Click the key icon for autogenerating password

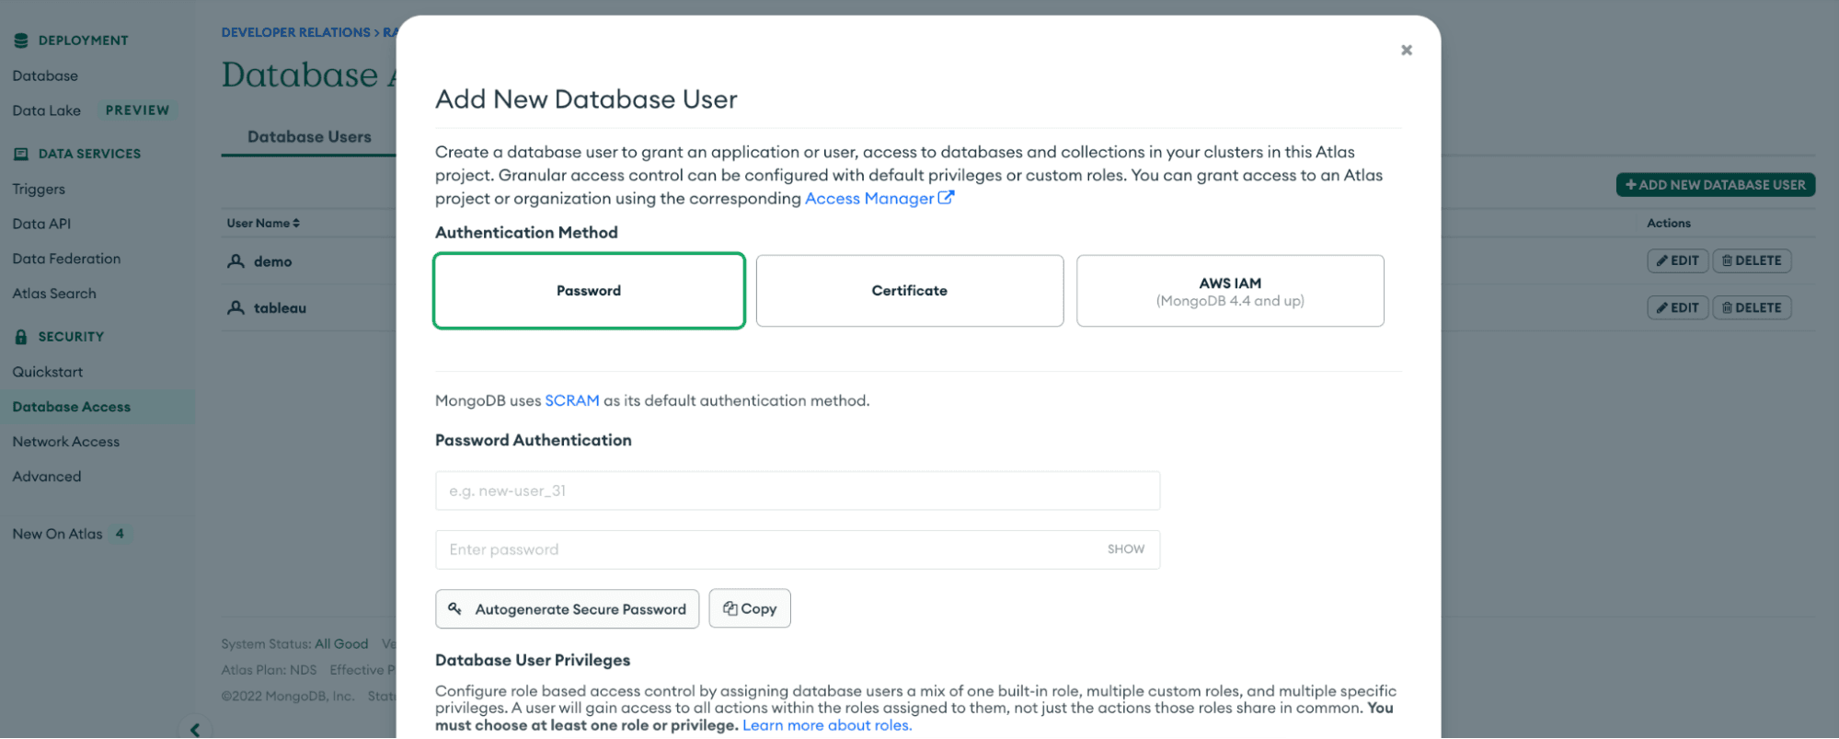coord(454,608)
